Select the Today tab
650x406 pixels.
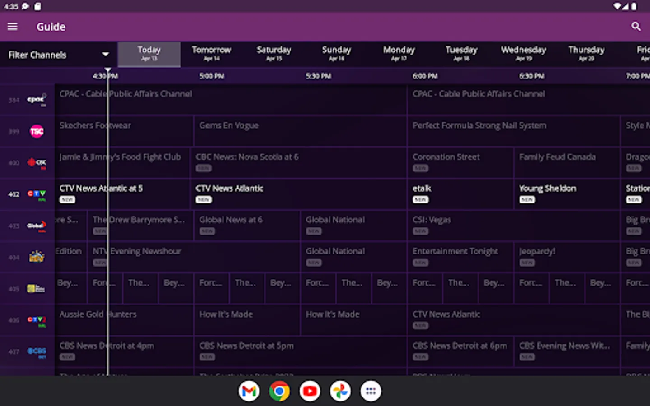click(x=149, y=54)
